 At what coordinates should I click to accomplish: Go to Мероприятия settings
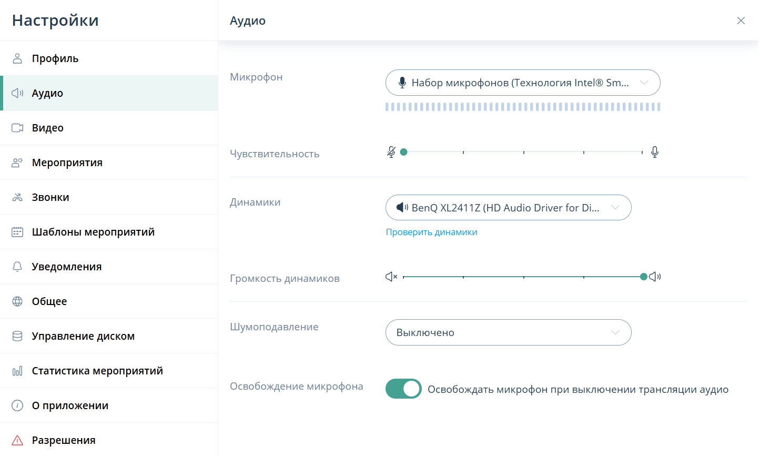click(x=109, y=163)
